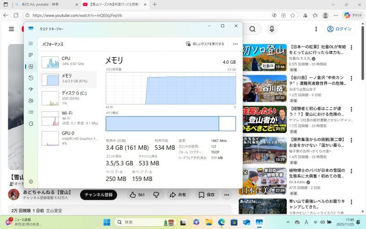Viewport: 366px width, 229px height.
Task: Click the Edge address bar URL
Action: (77, 16)
